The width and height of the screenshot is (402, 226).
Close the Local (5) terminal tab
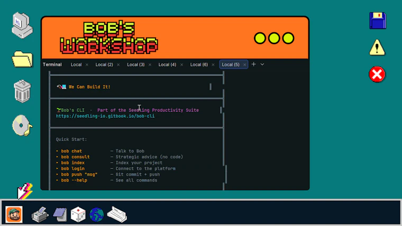point(244,65)
